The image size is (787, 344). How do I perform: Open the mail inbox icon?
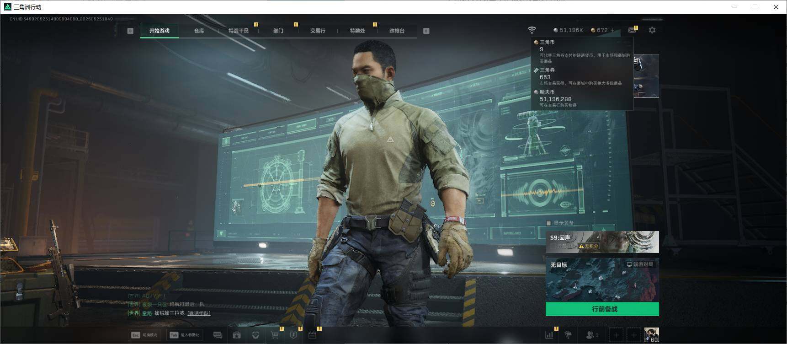point(632,30)
